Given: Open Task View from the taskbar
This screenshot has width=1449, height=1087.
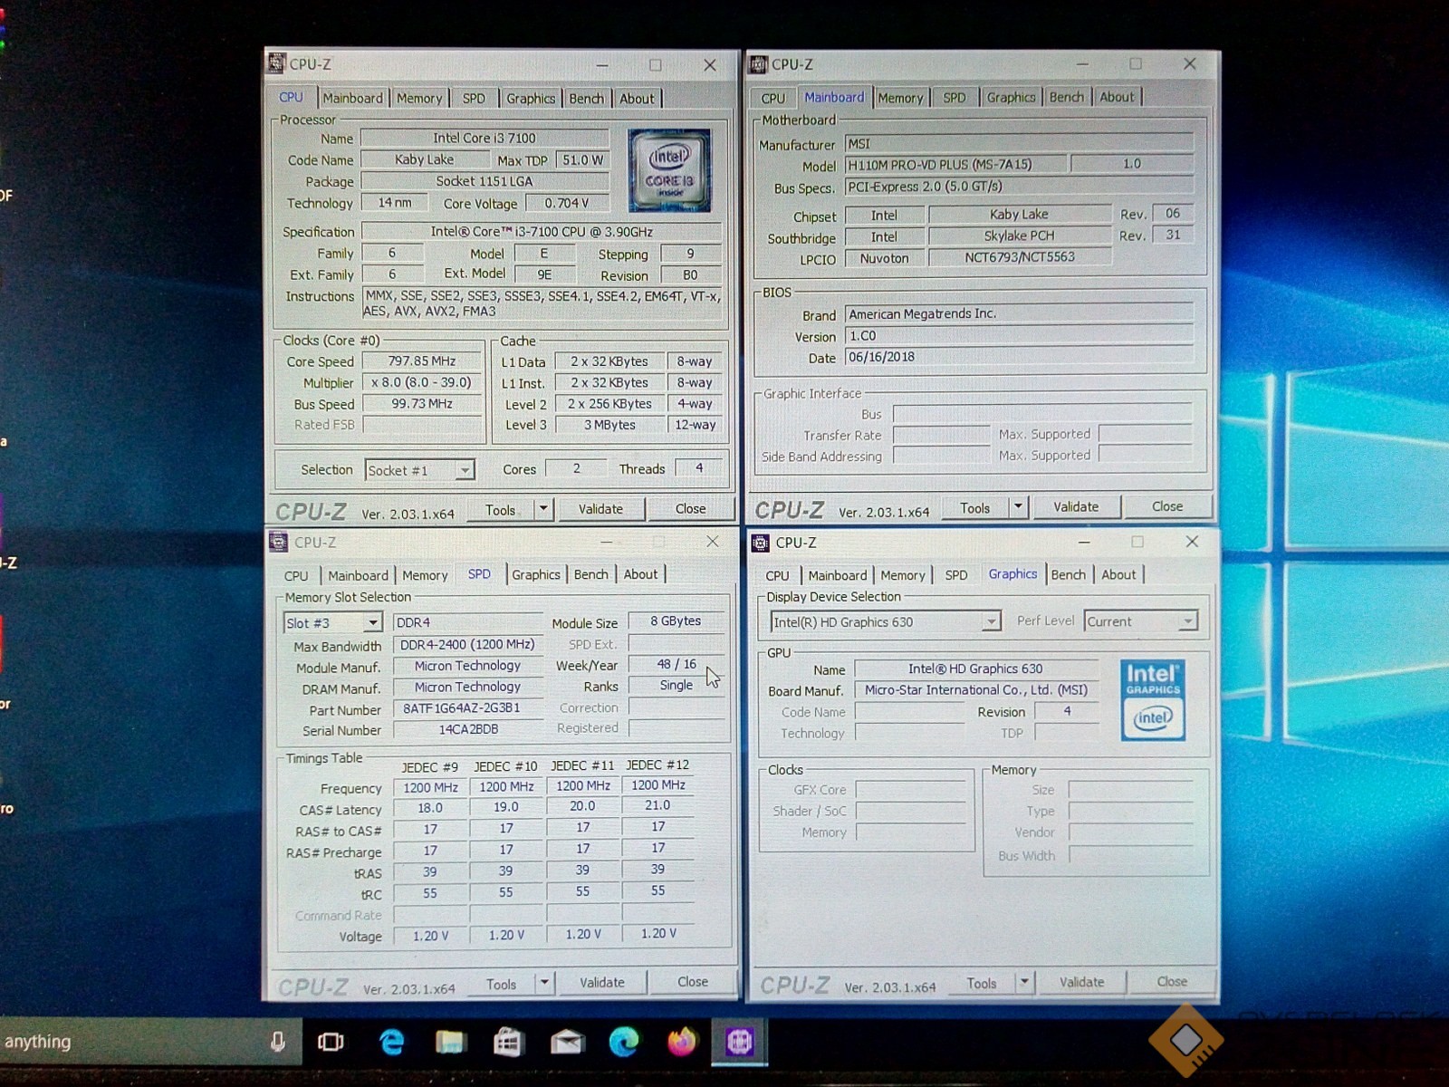Looking at the screenshot, I should [x=331, y=1042].
